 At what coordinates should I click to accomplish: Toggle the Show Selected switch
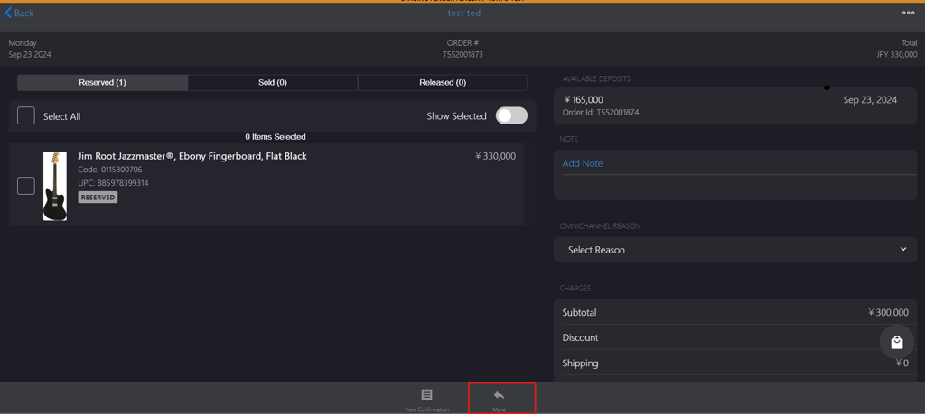(x=511, y=116)
